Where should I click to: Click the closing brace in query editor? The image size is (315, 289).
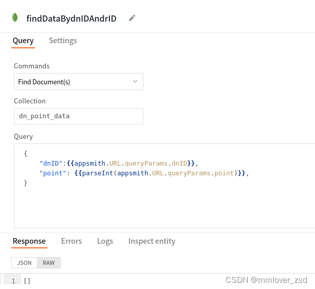pyautogui.click(x=26, y=183)
